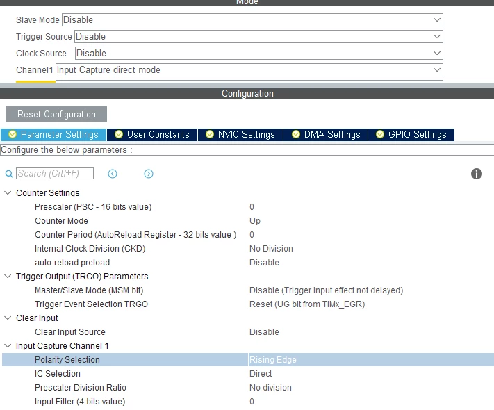The image size is (494, 410).
Task: Collapse the Counter Settings group
Action: [x=8, y=193]
